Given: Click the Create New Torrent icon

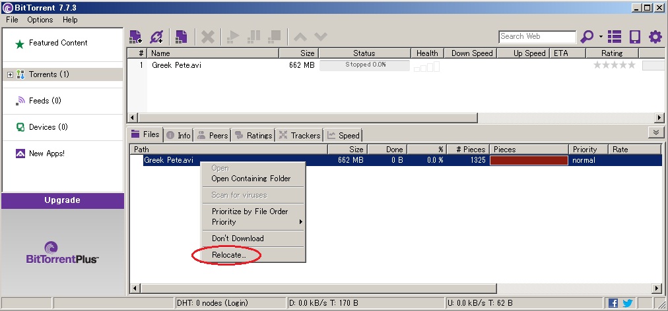Looking at the screenshot, I should 181,37.
